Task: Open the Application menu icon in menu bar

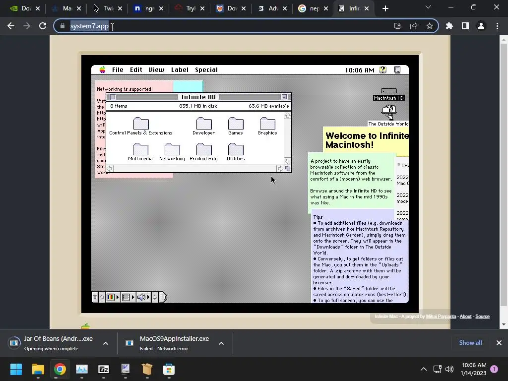Action: pyautogui.click(x=397, y=69)
